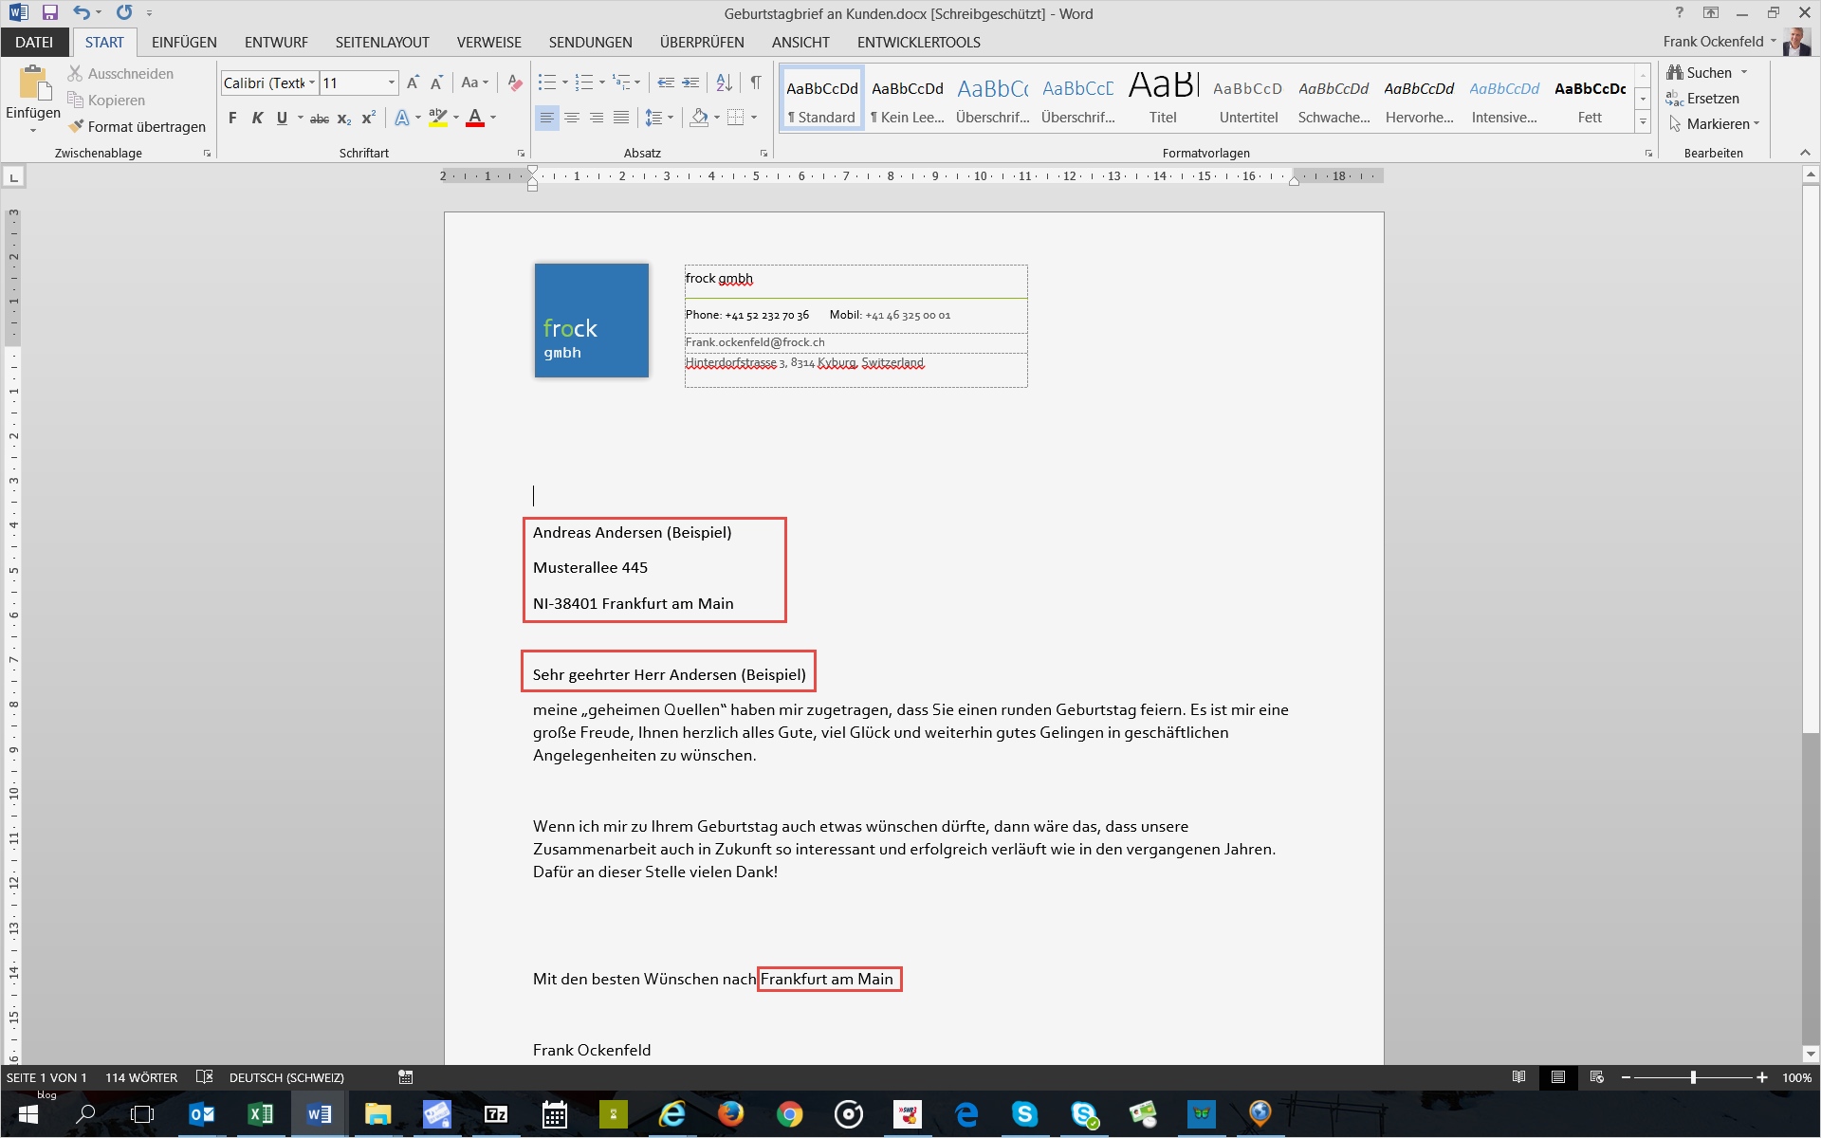Enable strikethrough formatting
The width and height of the screenshot is (1821, 1138).
[x=319, y=118]
